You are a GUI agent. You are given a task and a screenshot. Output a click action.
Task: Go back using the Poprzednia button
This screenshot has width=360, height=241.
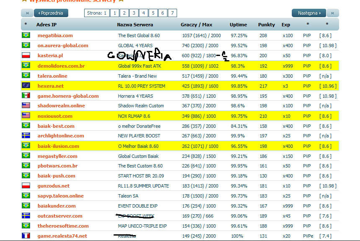click(51, 13)
